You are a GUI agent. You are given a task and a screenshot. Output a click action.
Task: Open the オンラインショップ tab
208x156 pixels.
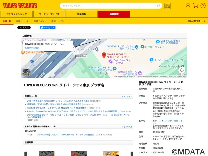(17, 14)
